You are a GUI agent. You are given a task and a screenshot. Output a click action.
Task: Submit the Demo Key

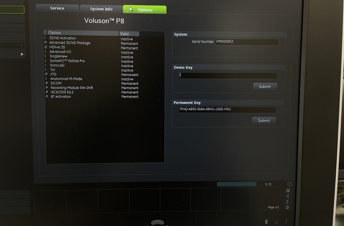pyautogui.click(x=264, y=87)
